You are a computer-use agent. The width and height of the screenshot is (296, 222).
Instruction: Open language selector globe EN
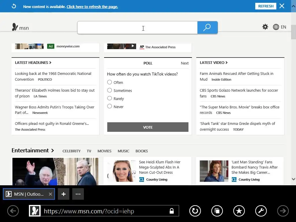pos(280,27)
